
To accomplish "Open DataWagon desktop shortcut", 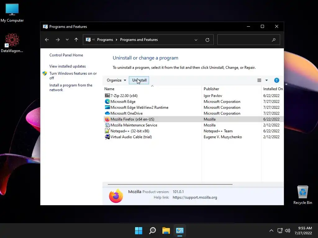I will (12, 43).
